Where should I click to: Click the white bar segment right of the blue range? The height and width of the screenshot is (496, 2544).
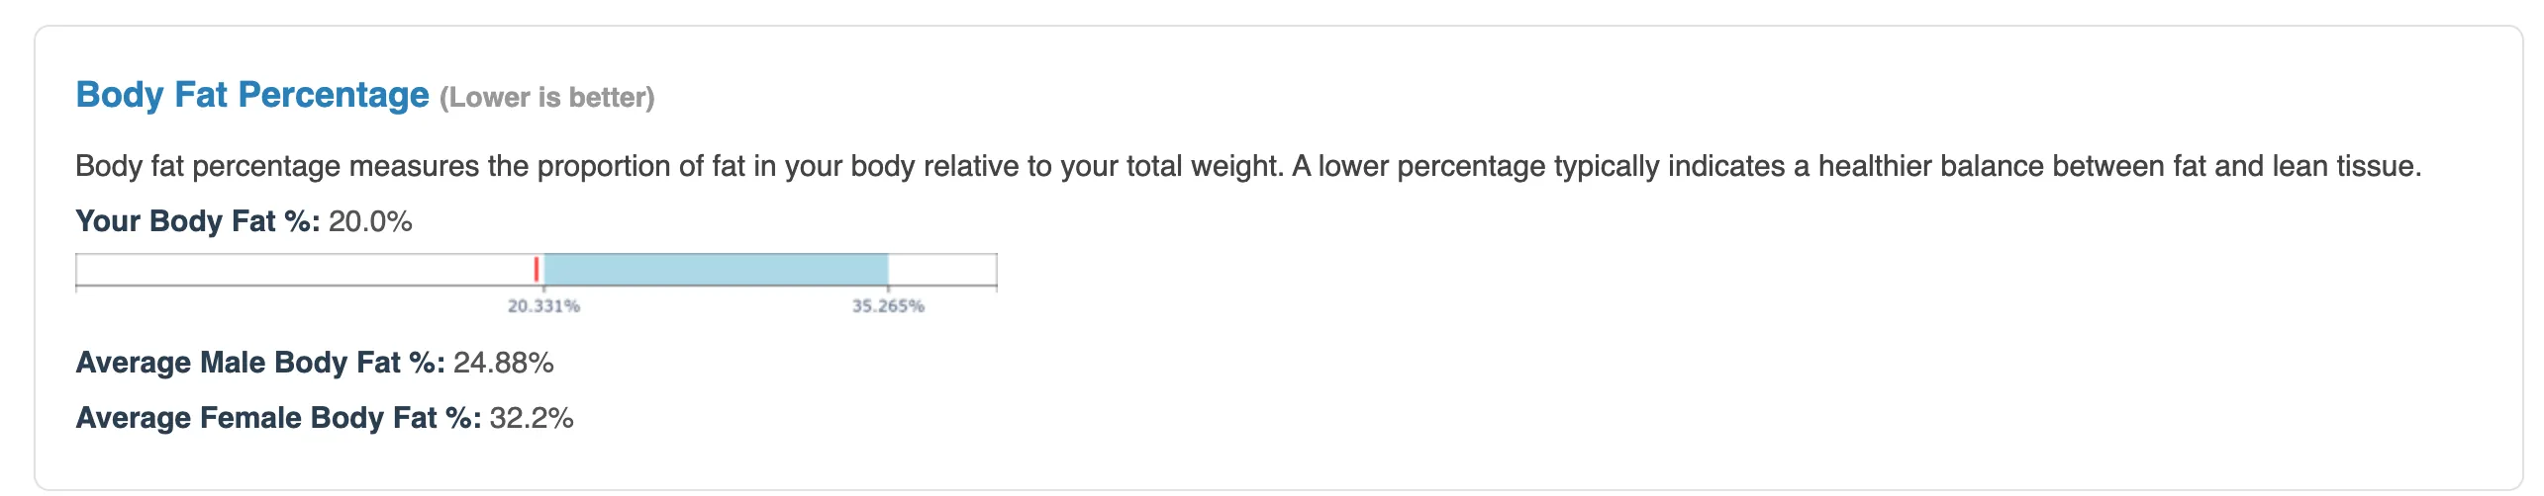point(941,269)
